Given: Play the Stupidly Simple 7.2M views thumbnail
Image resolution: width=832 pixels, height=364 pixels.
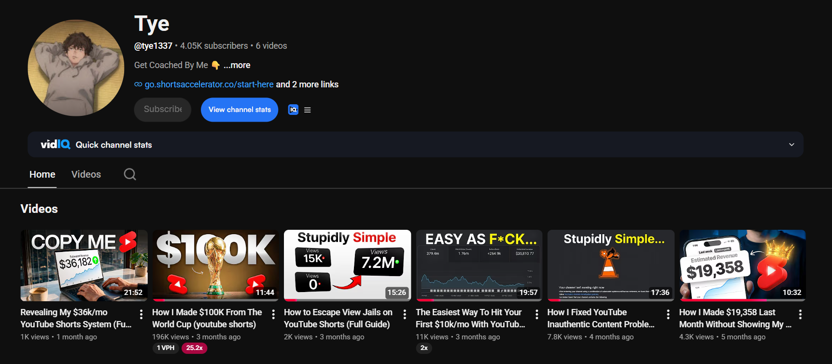Looking at the screenshot, I should point(348,266).
